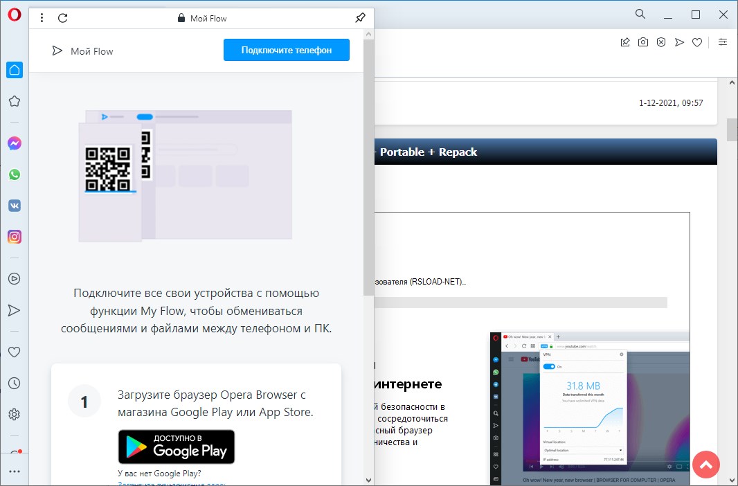Image resolution: width=738 pixels, height=486 pixels.
Task: Maximize the Opera window
Action: 696,15
